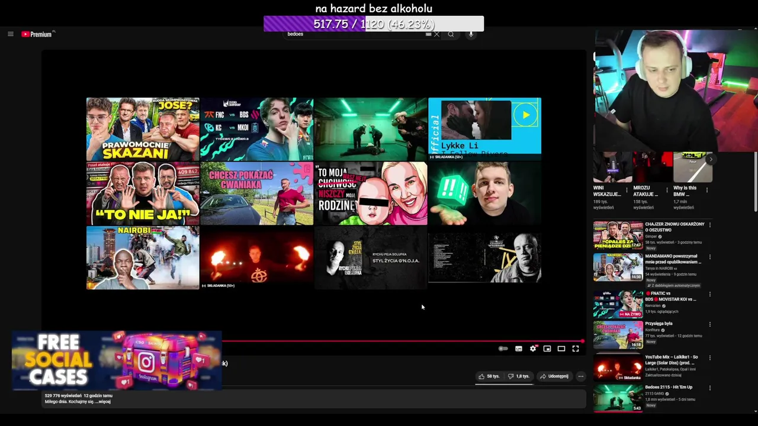Open the 'MANDAMANO powstrzymał mnie' video

click(x=673, y=259)
